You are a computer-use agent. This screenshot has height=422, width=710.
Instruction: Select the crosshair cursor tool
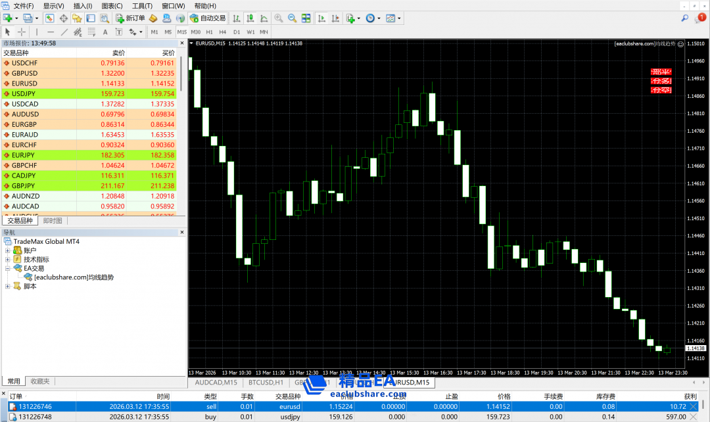[x=22, y=32]
